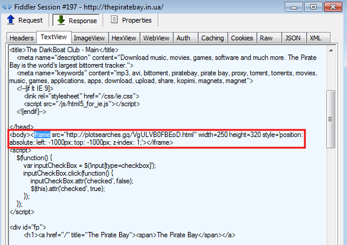The height and width of the screenshot is (245, 347).
Task: Click the 'music, games, applications, apps' keywords line
Action: (131, 81)
